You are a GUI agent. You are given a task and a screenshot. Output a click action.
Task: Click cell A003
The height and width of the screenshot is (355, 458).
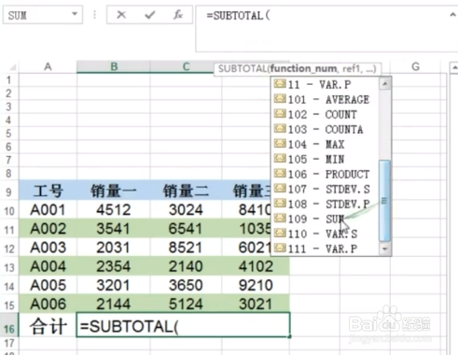click(48, 248)
